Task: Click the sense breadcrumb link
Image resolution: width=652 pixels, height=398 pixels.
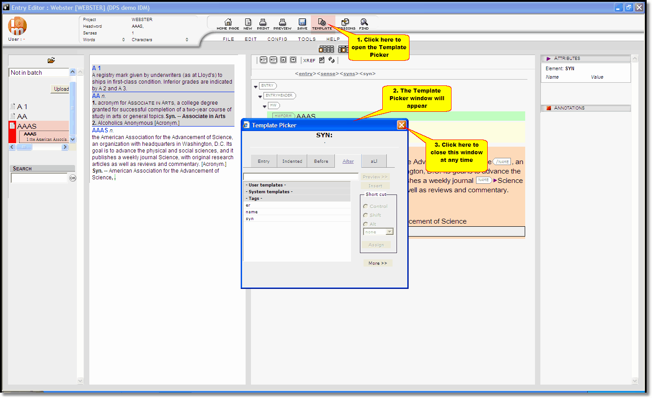Action: [x=328, y=74]
